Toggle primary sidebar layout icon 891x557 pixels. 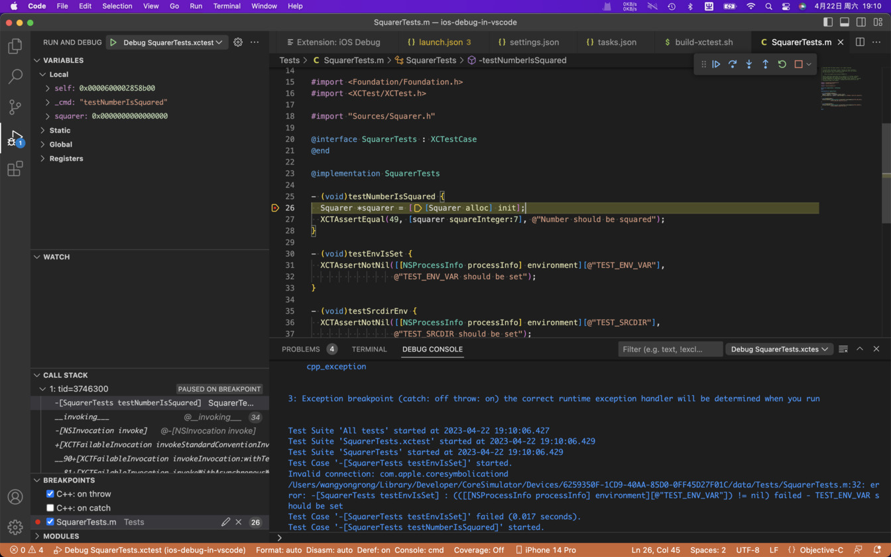click(828, 22)
